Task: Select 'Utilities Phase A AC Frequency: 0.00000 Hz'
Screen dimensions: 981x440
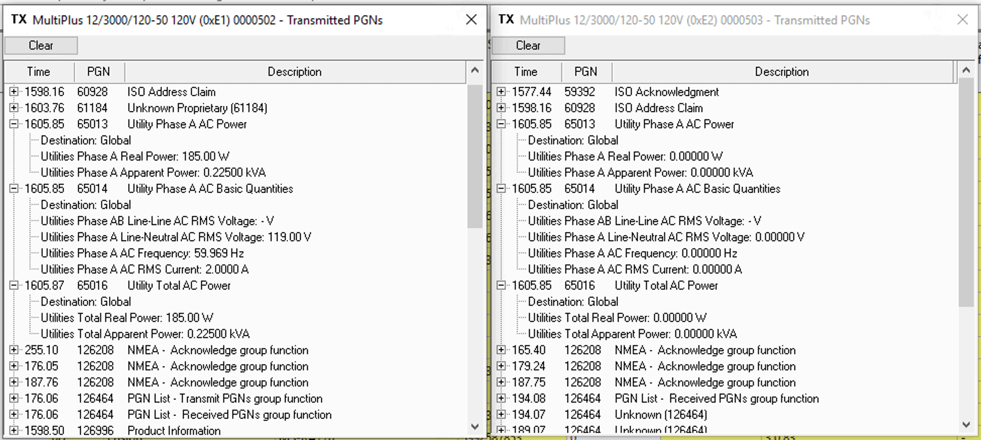Action: coord(632,253)
